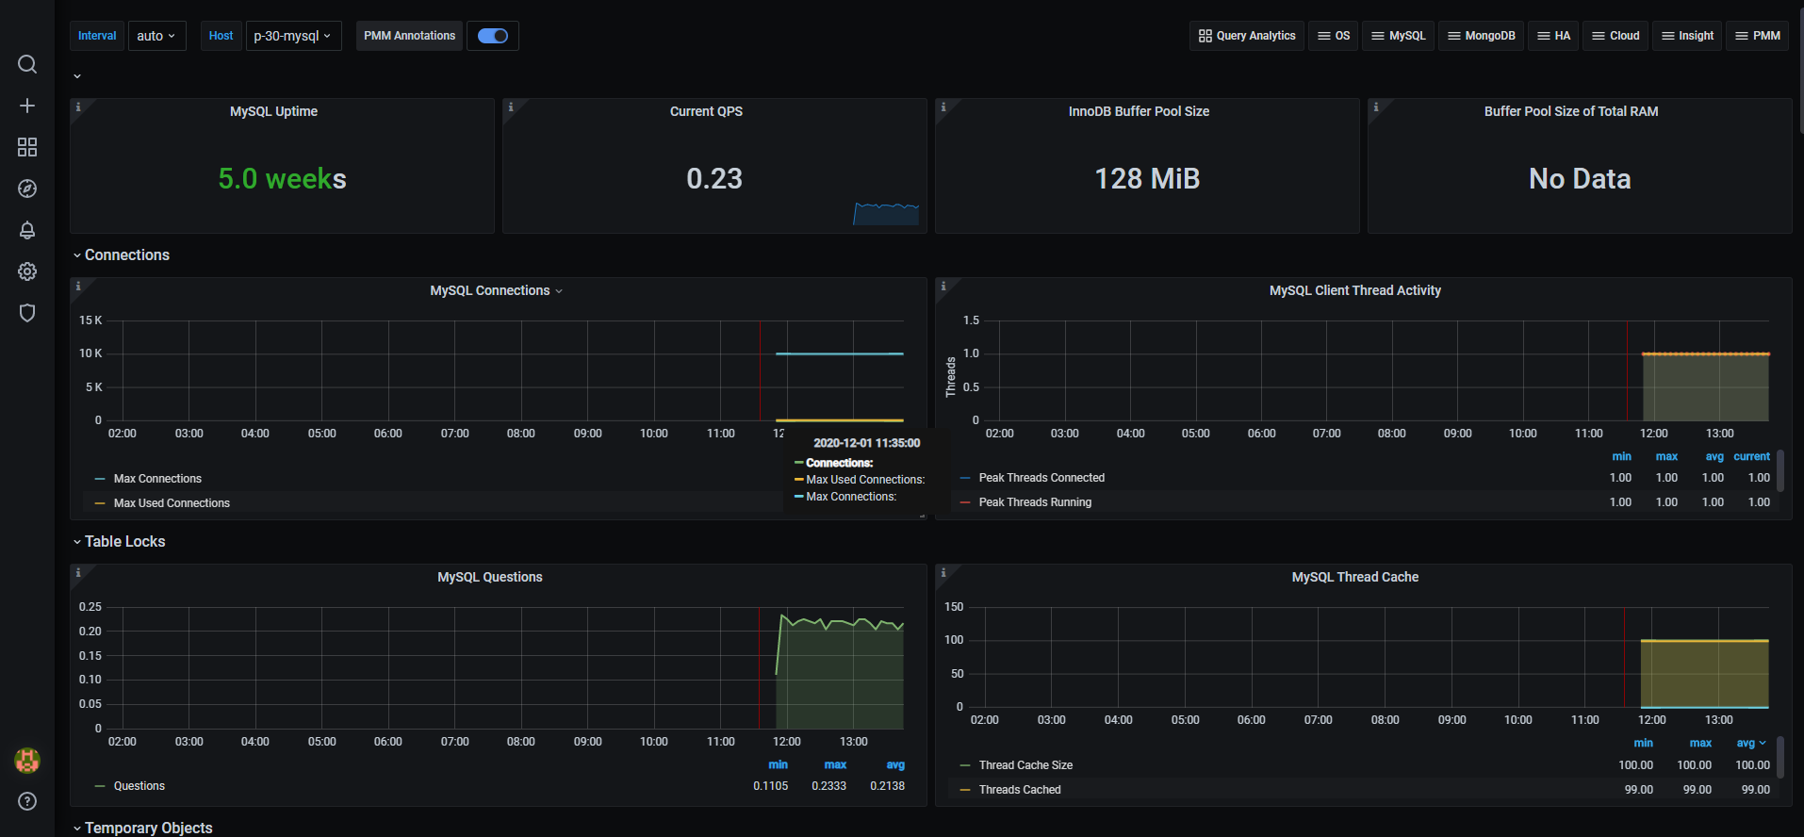1804x837 pixels.
Task: Open the Help question mark icon
Action: point(27,801)
